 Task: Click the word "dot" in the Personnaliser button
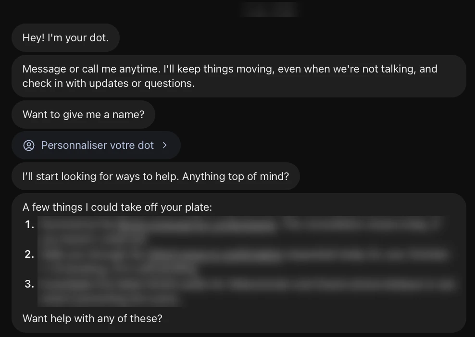[x=146, y=145]
